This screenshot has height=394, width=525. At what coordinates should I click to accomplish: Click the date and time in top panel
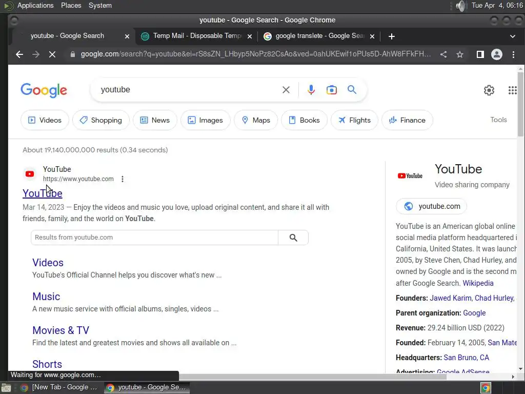[497, 5]
